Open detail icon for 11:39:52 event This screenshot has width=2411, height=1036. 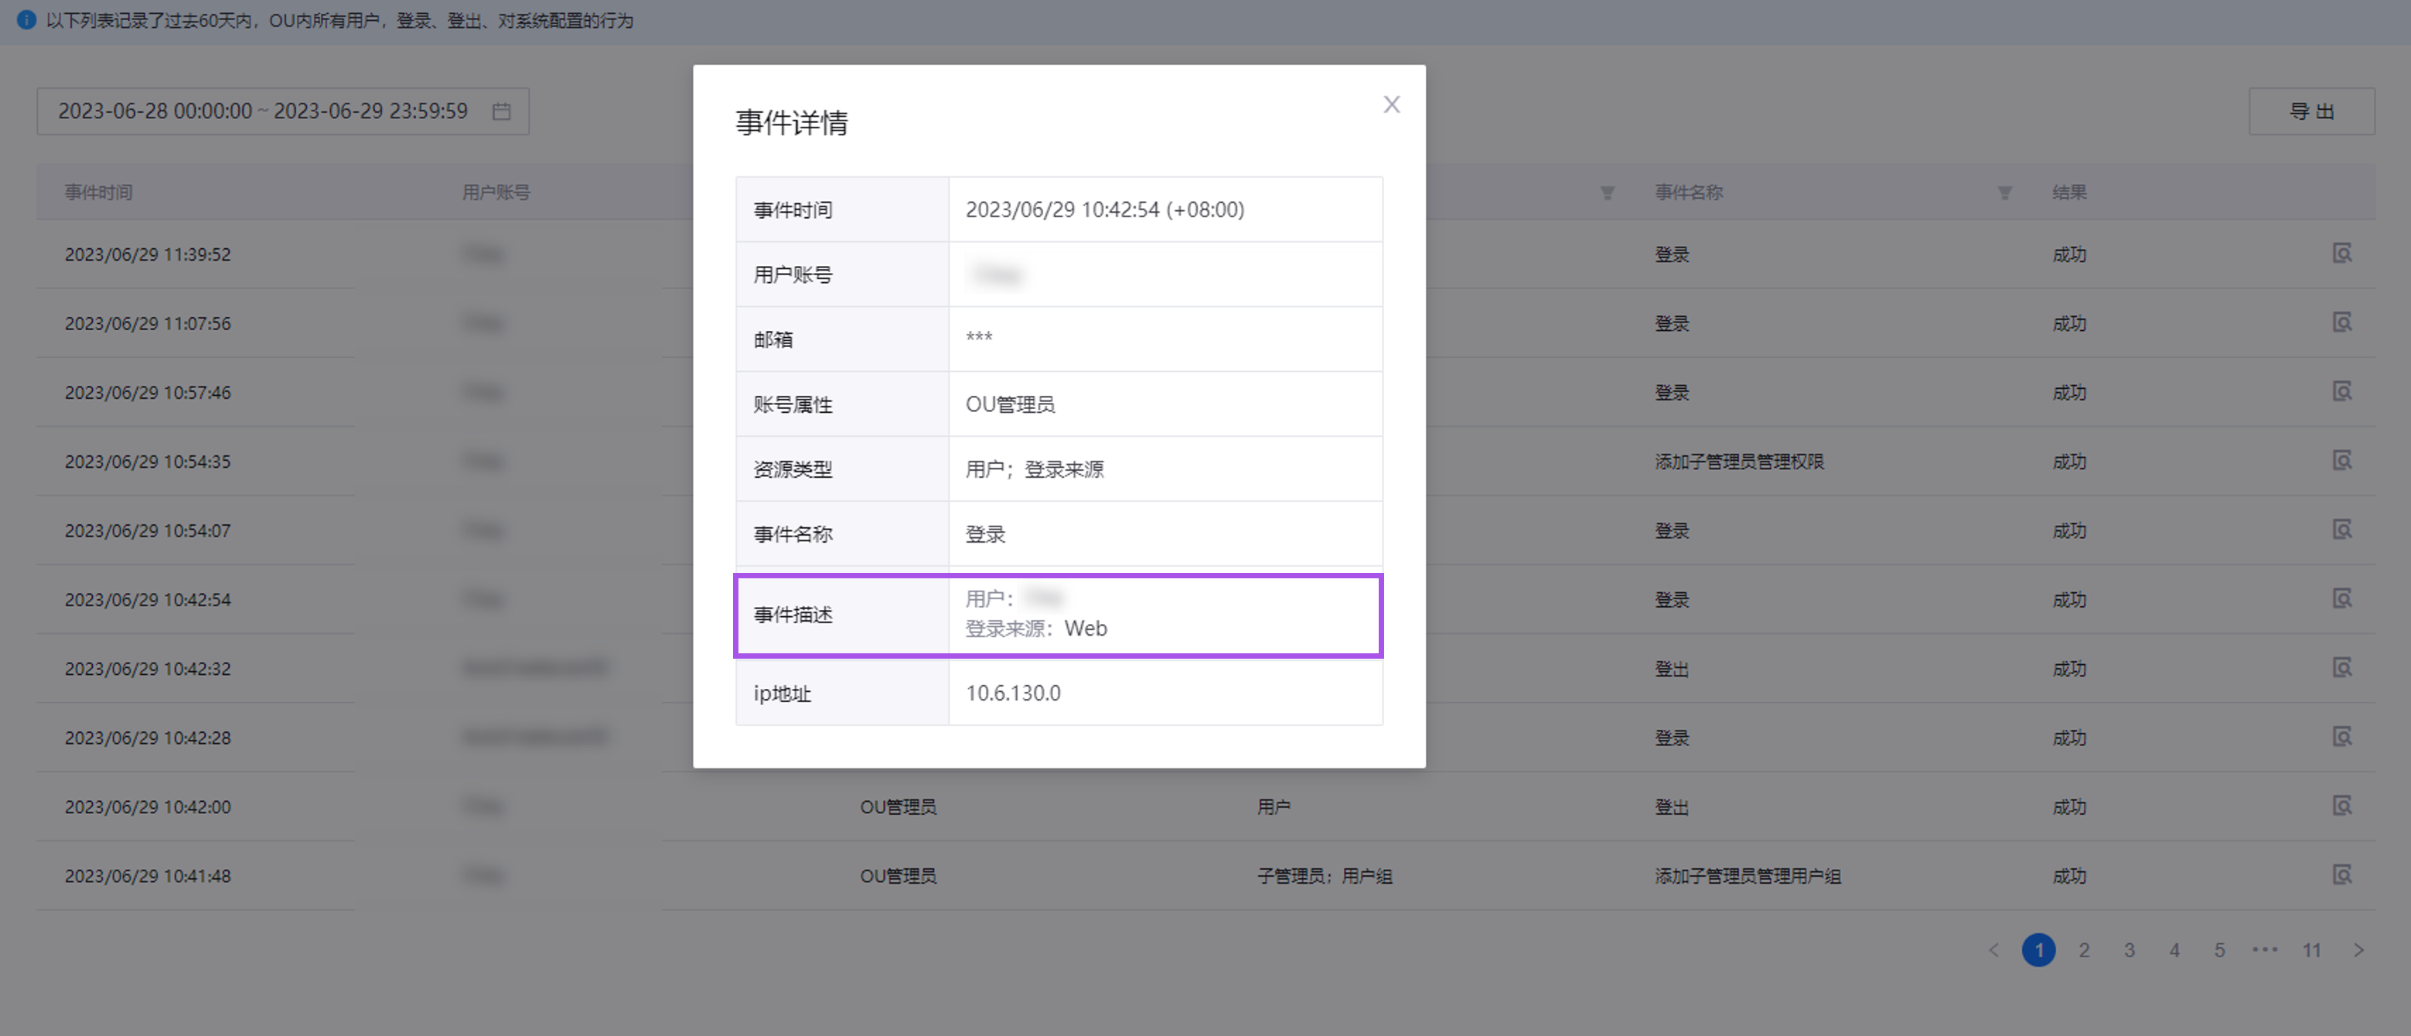(x=2341, y=254)
